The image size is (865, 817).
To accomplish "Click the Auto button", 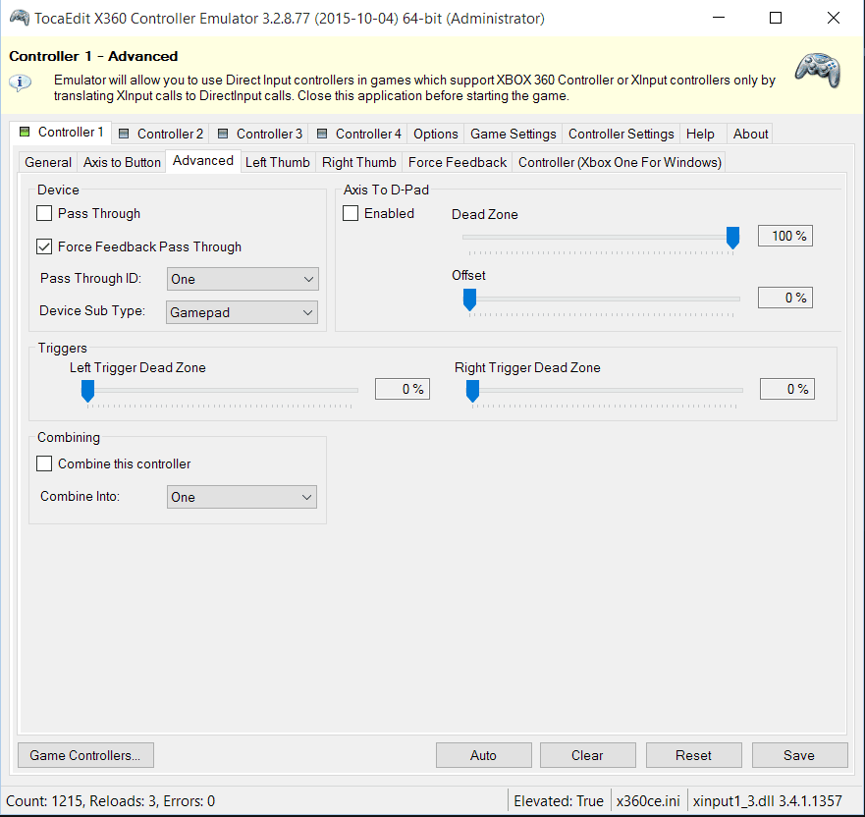I will (483, 755).
